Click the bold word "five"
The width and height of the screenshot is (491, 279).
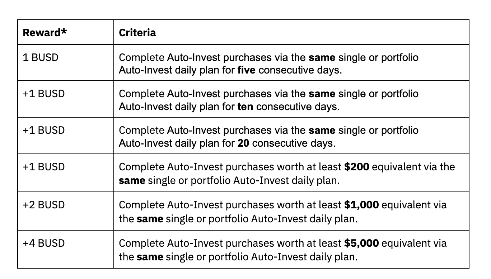coord(246,70)
